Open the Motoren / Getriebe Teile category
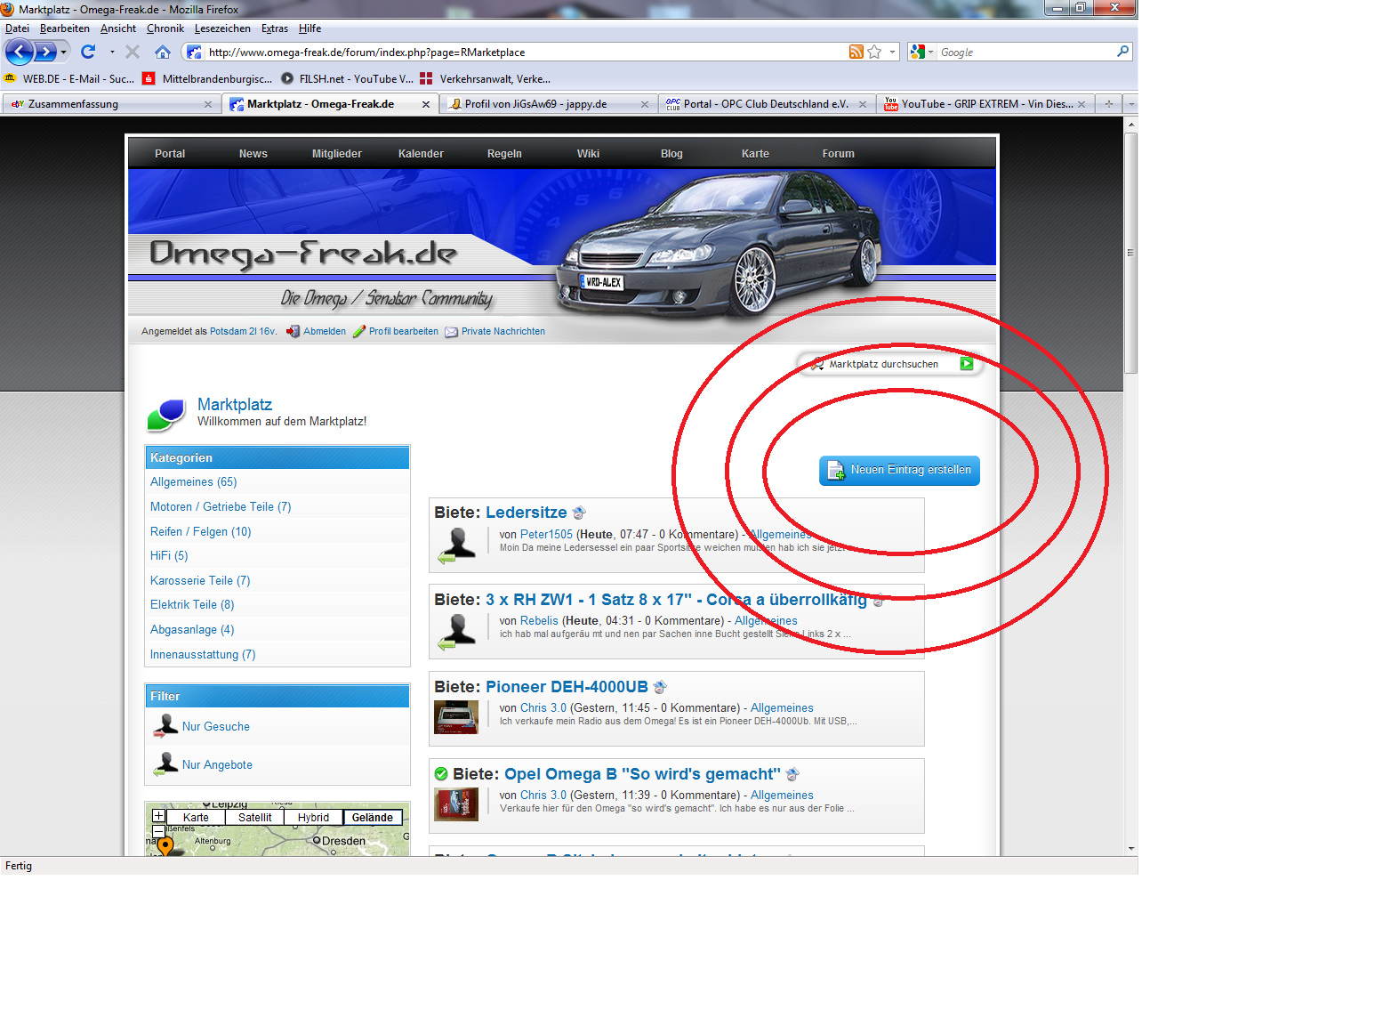 [x=221, y=506]
